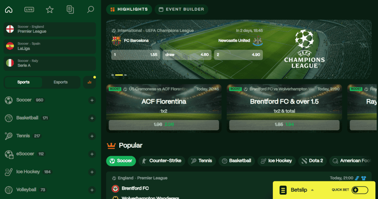Open the Home icon in top bar
378x199 pixels.
click(x=9, y=10)
